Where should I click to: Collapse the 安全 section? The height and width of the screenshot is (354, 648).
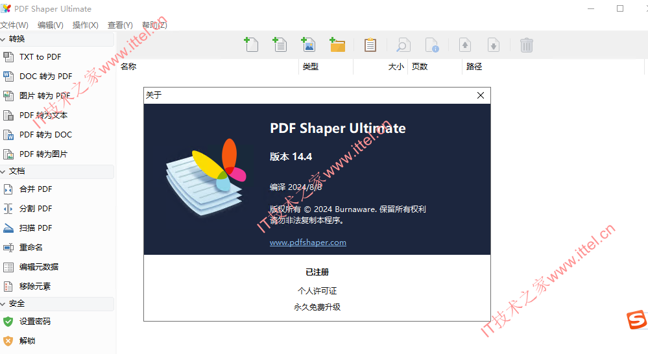3,303
